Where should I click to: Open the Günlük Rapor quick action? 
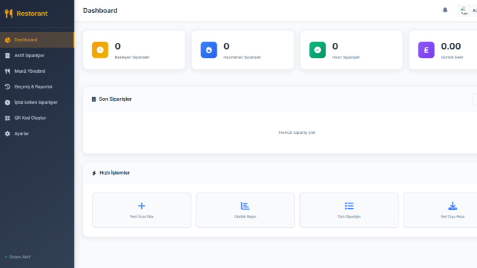point(245,210)
